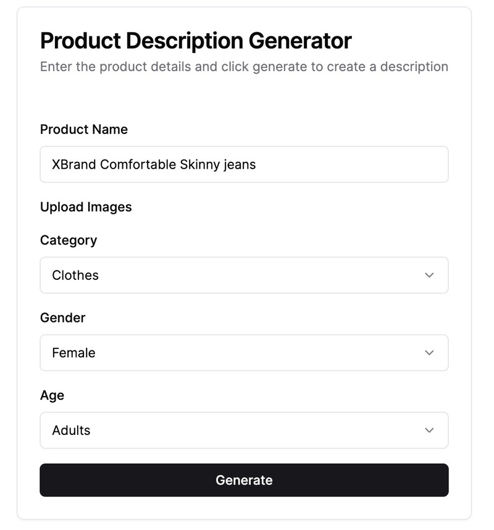Click the chevron icon on the Category selector
494x530 pixels.
pyautogui.click(x=430, y=276)
